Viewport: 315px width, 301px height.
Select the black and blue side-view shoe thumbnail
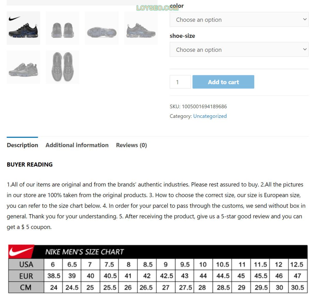pos(23,28)
